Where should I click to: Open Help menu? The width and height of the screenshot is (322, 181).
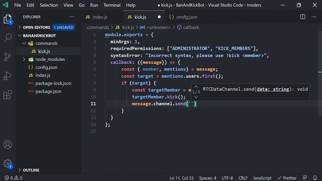131,5
